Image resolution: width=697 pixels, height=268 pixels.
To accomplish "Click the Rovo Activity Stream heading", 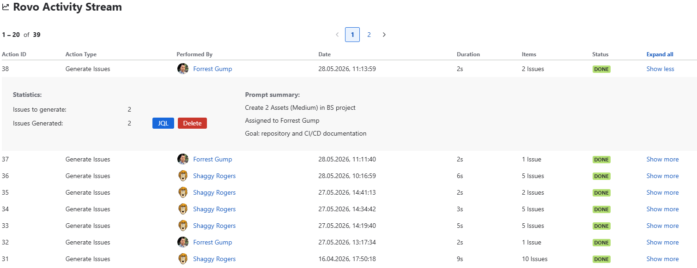I will pos(67,7).
